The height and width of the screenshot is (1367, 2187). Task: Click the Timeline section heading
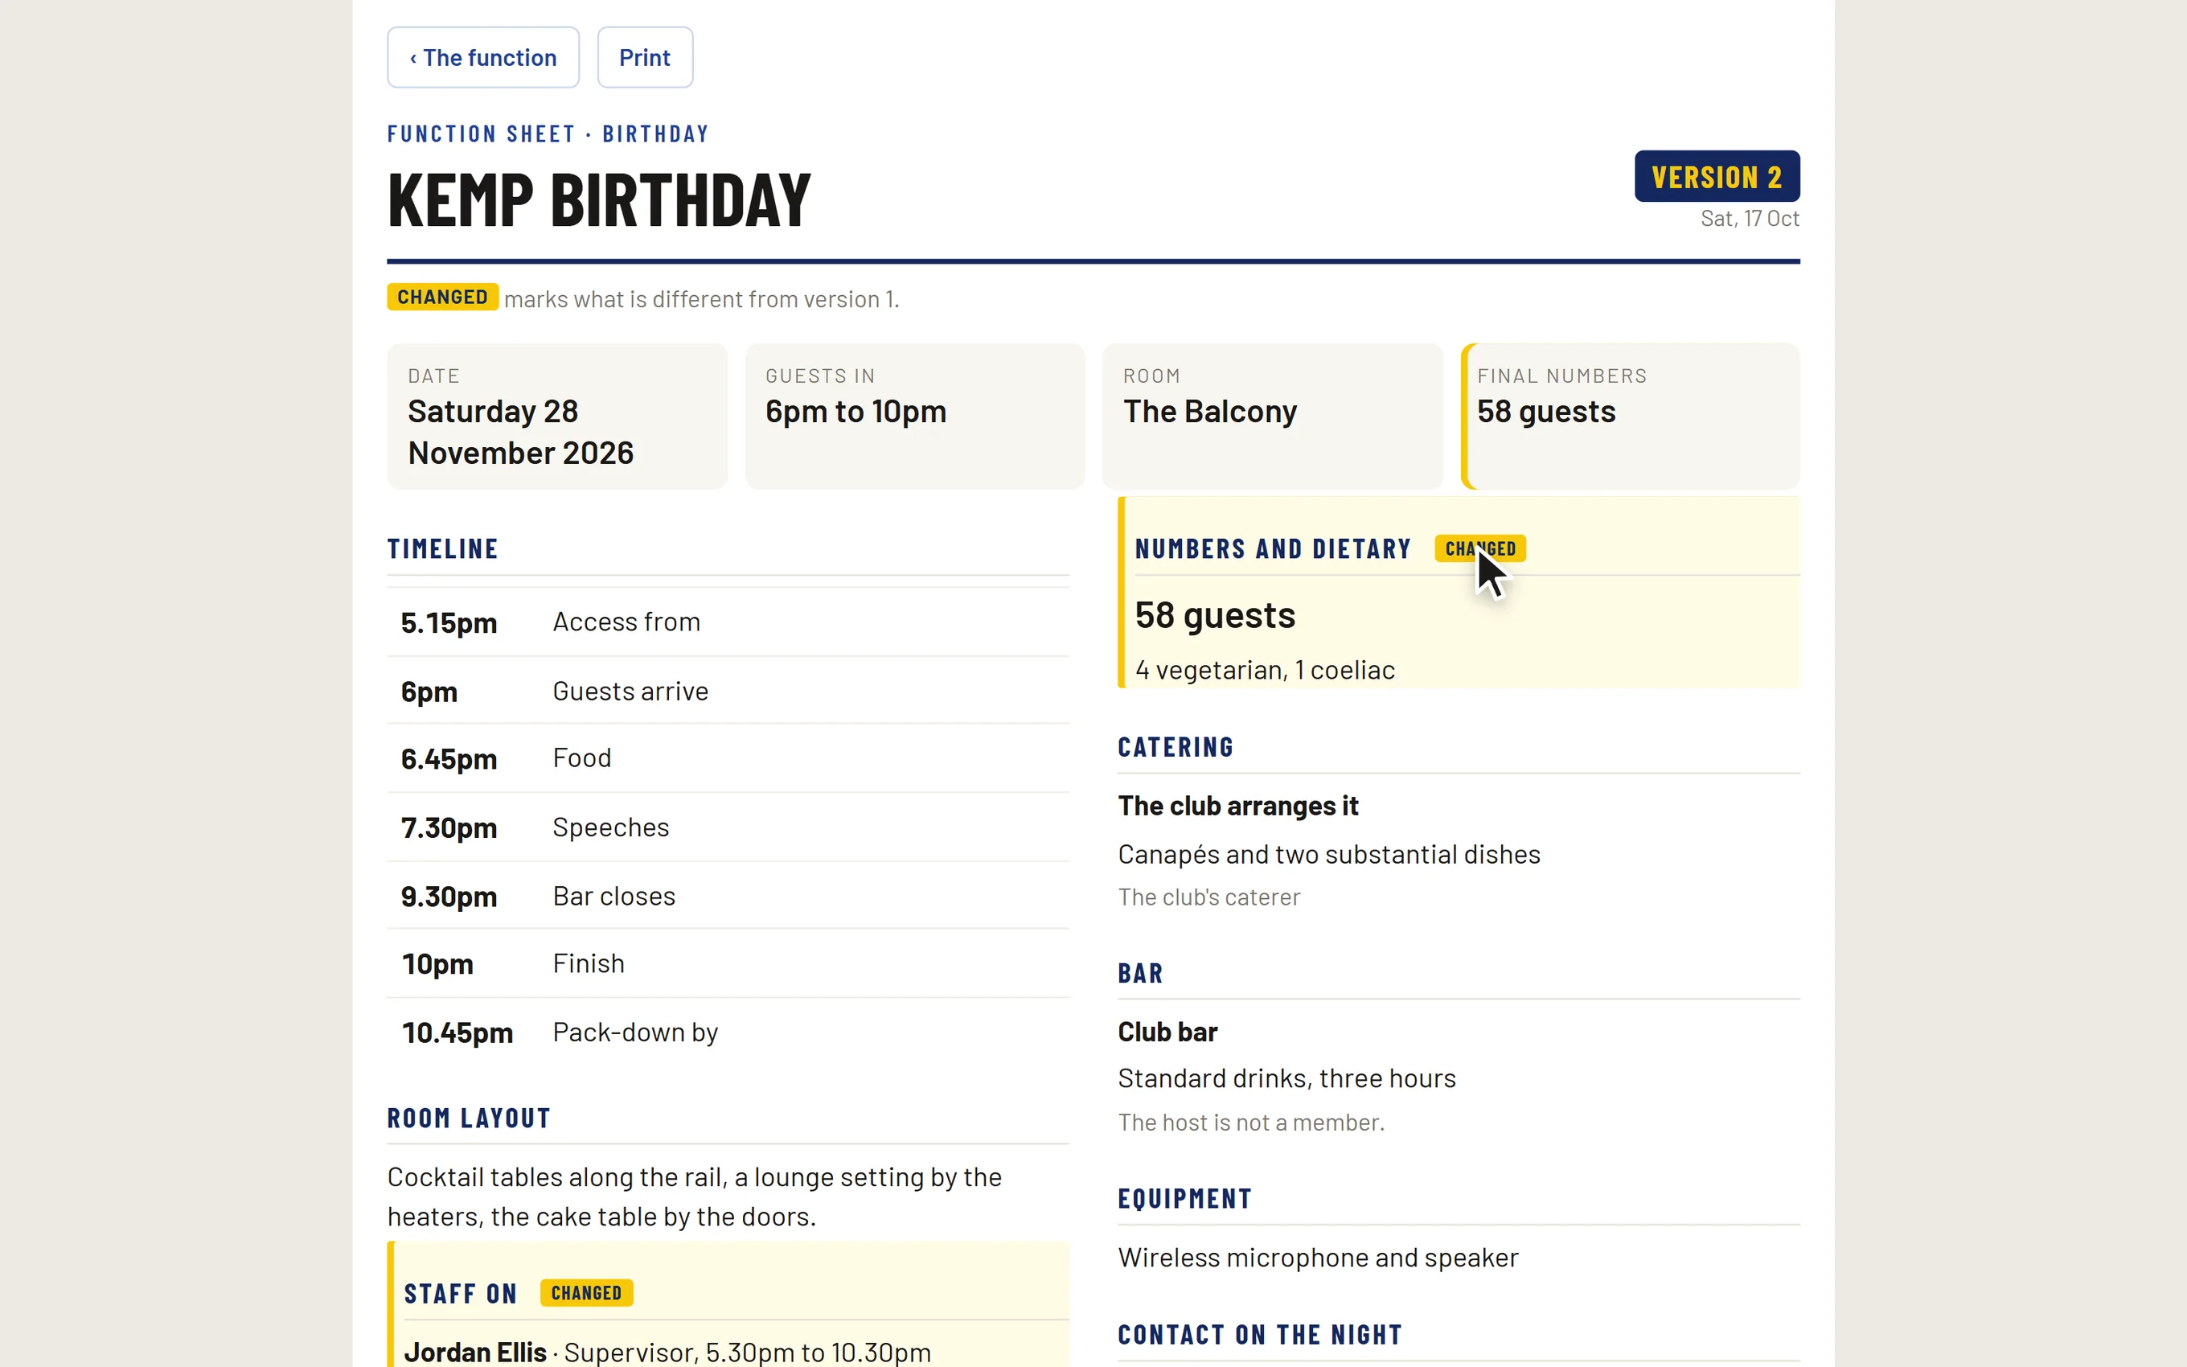443,548
